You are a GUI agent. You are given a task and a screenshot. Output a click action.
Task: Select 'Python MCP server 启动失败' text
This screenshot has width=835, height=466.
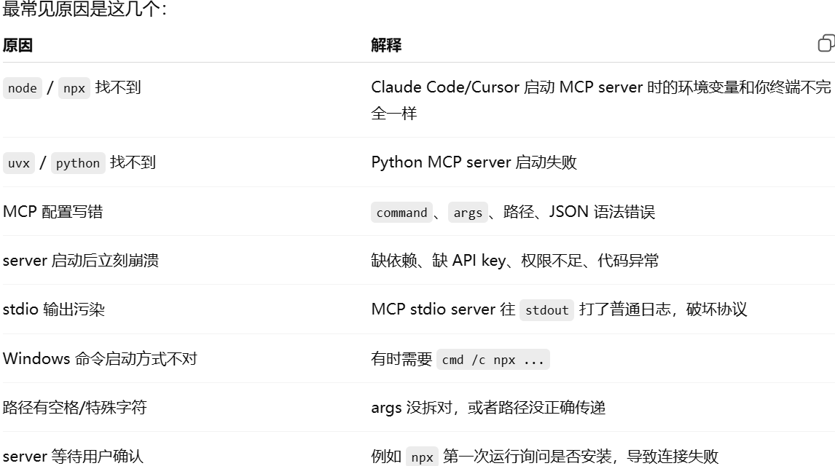coord(474,162)
